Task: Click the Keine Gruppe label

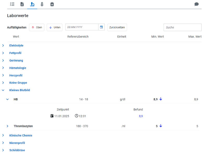Action: pyautogui.click(x=18, y=83)
